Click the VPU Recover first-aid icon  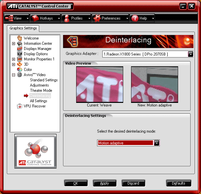(20, 106)
